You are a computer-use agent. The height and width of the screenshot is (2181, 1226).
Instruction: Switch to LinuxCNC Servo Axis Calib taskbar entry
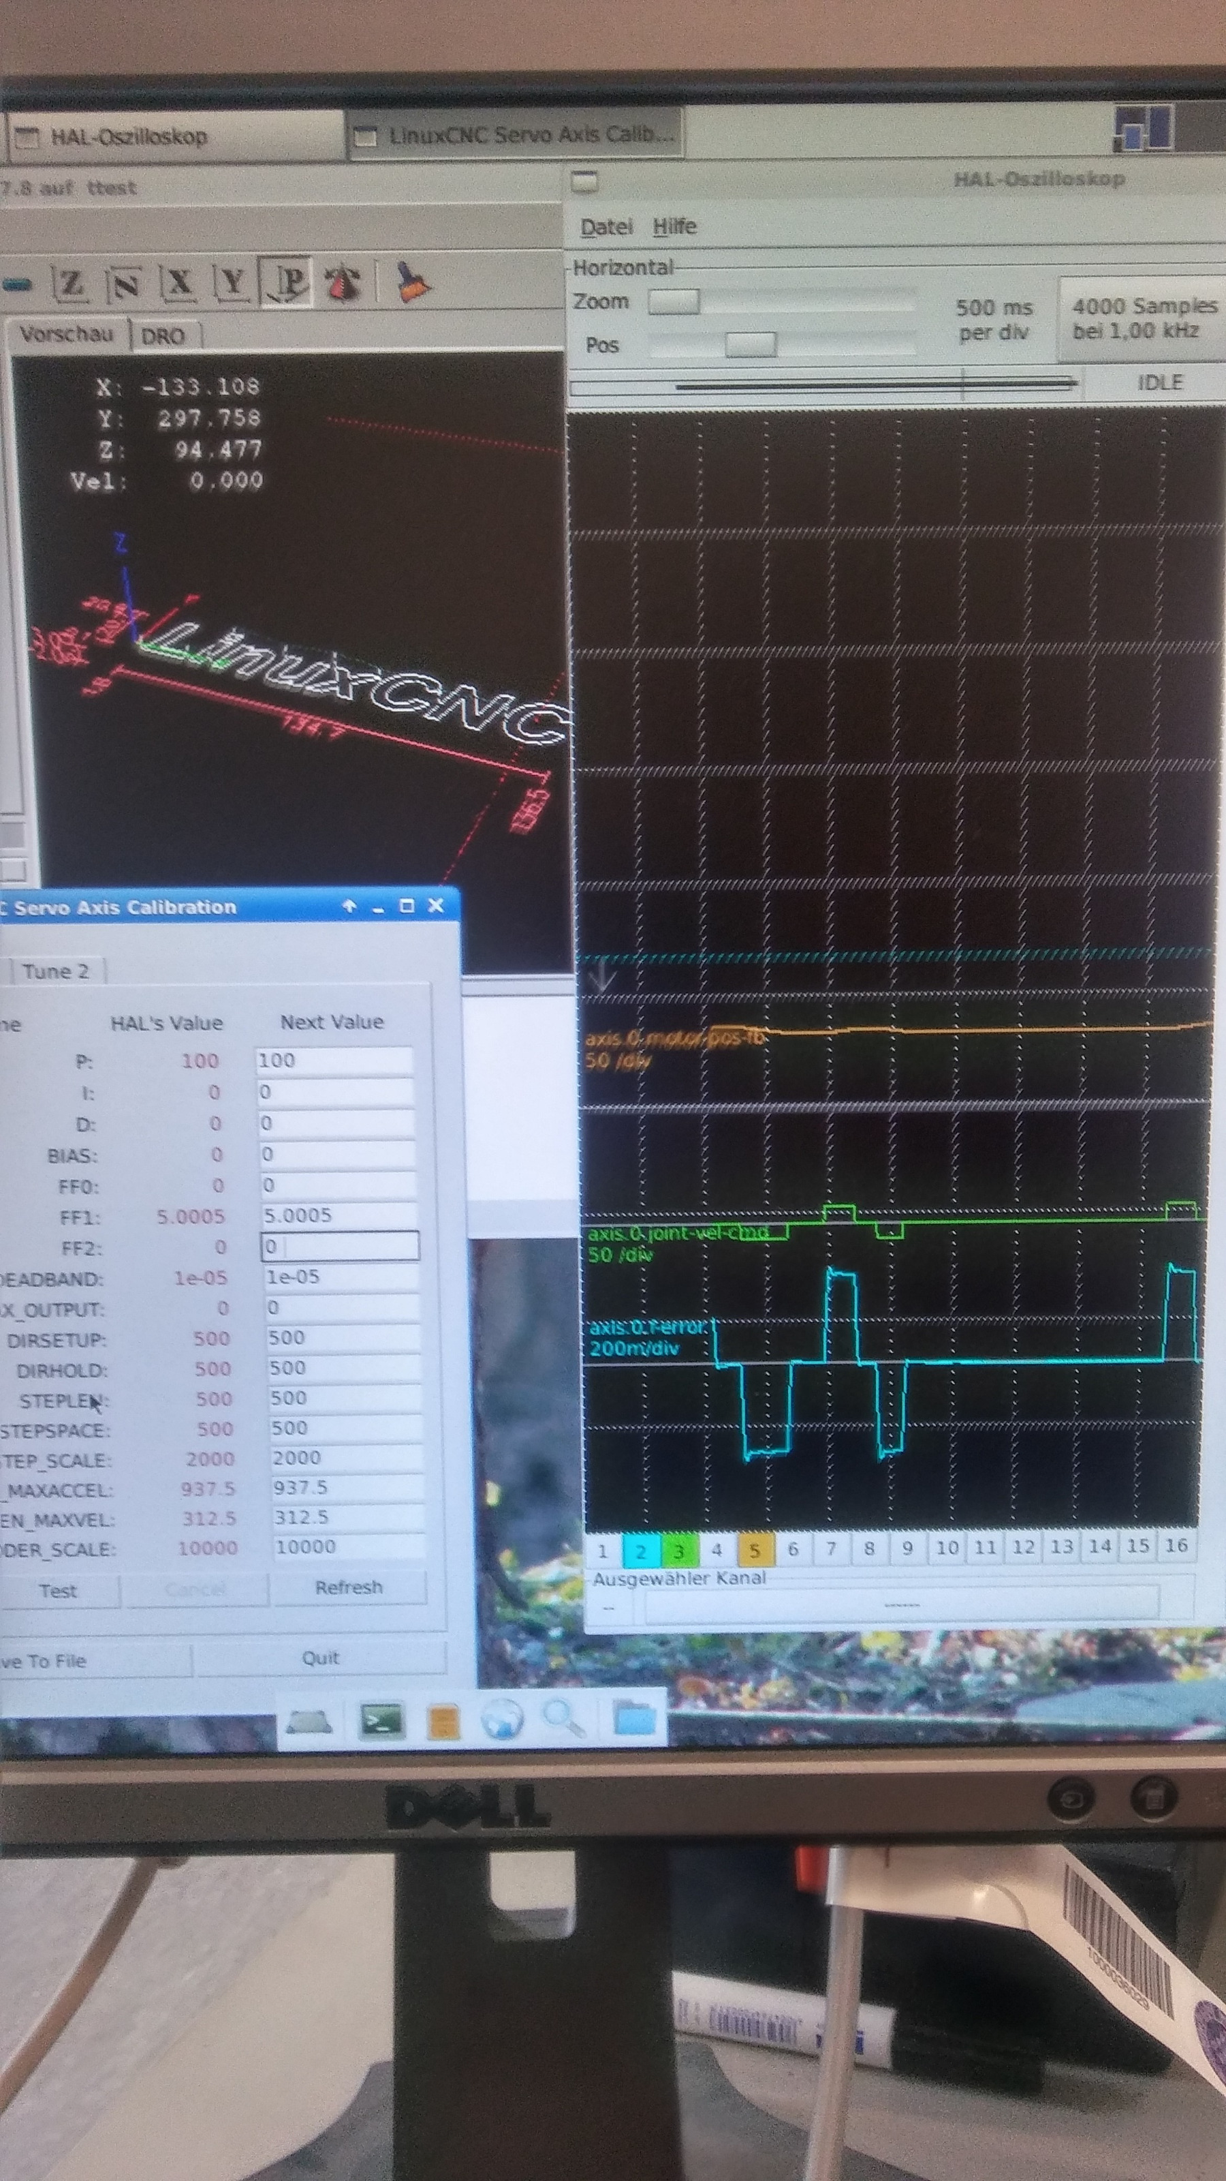click(514, 135)
